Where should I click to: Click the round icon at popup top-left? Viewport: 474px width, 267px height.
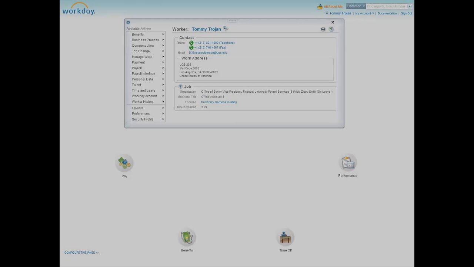coord(128,22)
